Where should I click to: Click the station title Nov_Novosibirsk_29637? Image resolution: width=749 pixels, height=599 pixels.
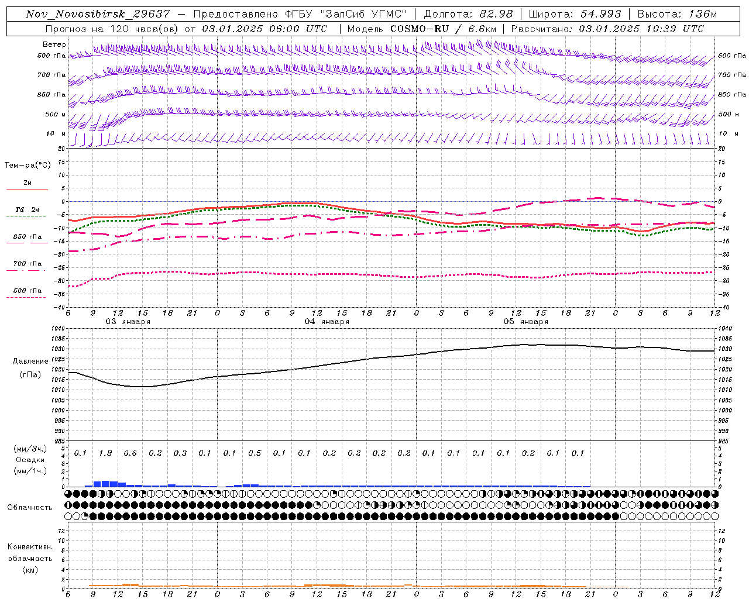98,14
